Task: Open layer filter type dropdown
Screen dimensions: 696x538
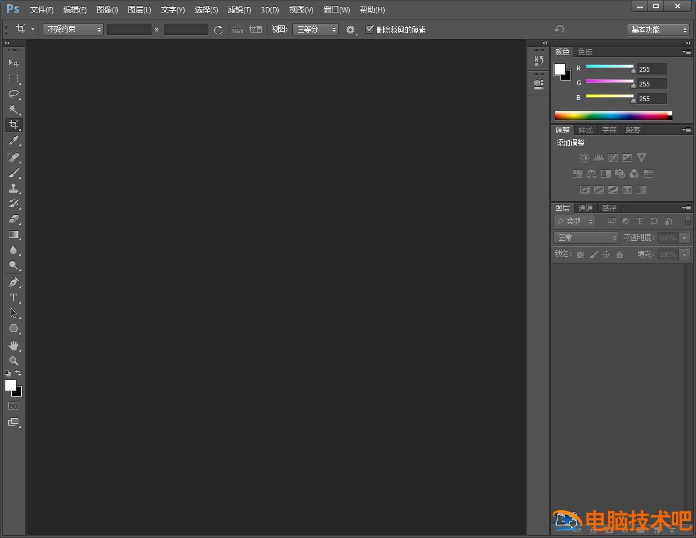Action: coord(574,221)
